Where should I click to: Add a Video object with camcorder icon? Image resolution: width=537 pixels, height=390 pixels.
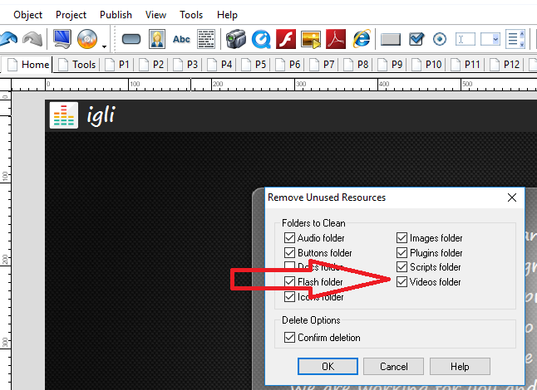(x=234, y=39)
